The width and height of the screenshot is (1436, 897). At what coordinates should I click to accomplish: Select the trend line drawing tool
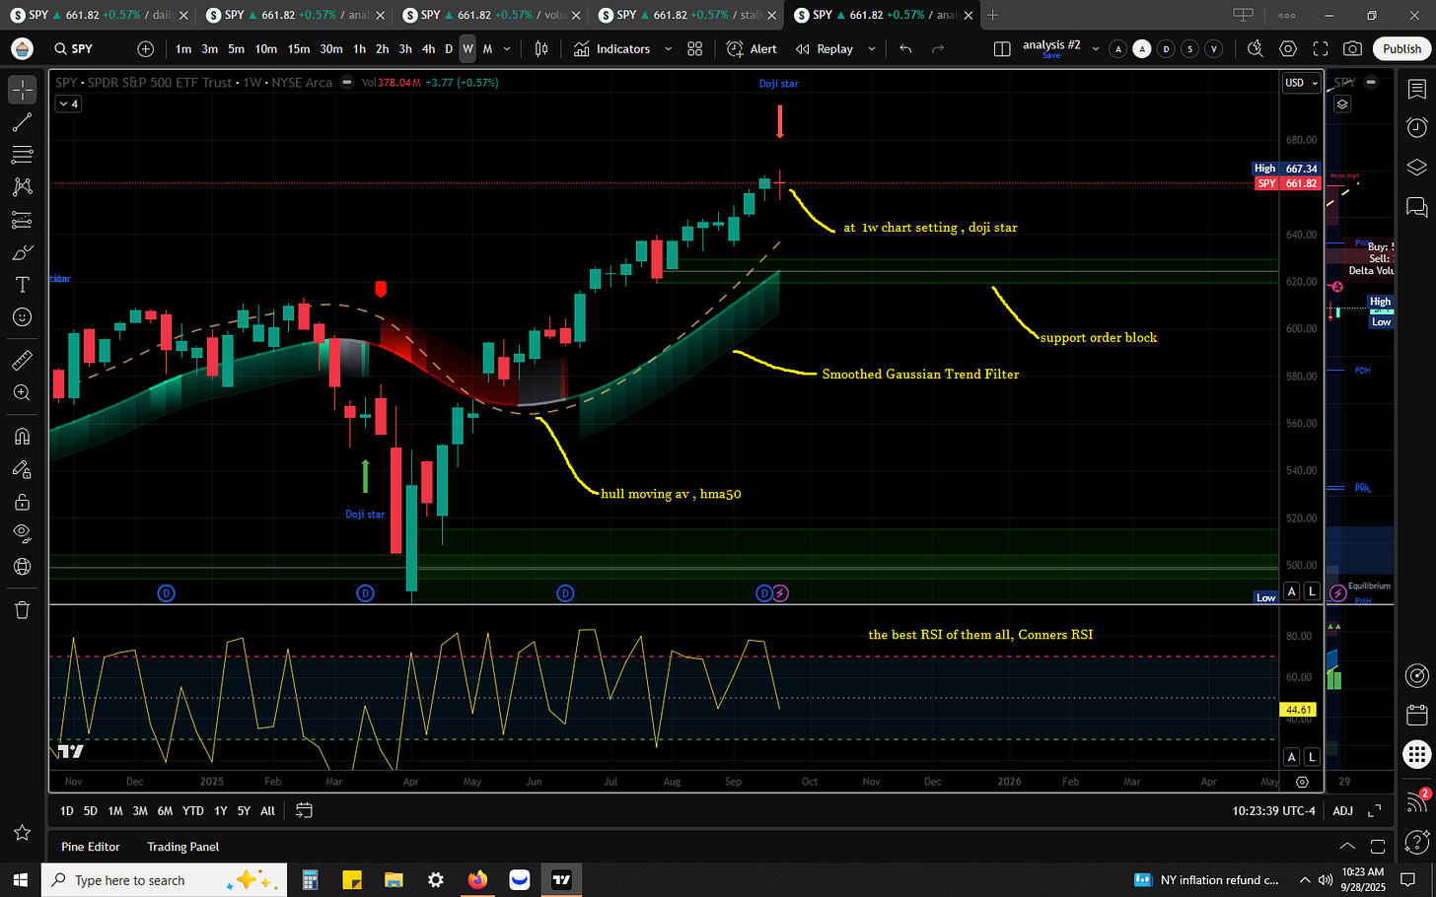click(x=22, y=122)
